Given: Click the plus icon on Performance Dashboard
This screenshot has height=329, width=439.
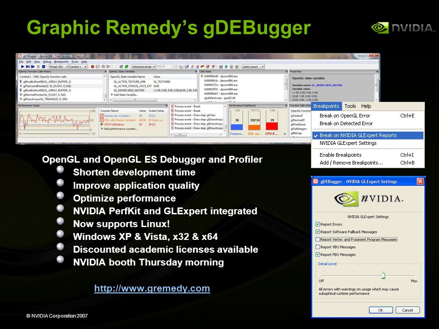Looking at the screenshot, I should click(x=285, y=134).
